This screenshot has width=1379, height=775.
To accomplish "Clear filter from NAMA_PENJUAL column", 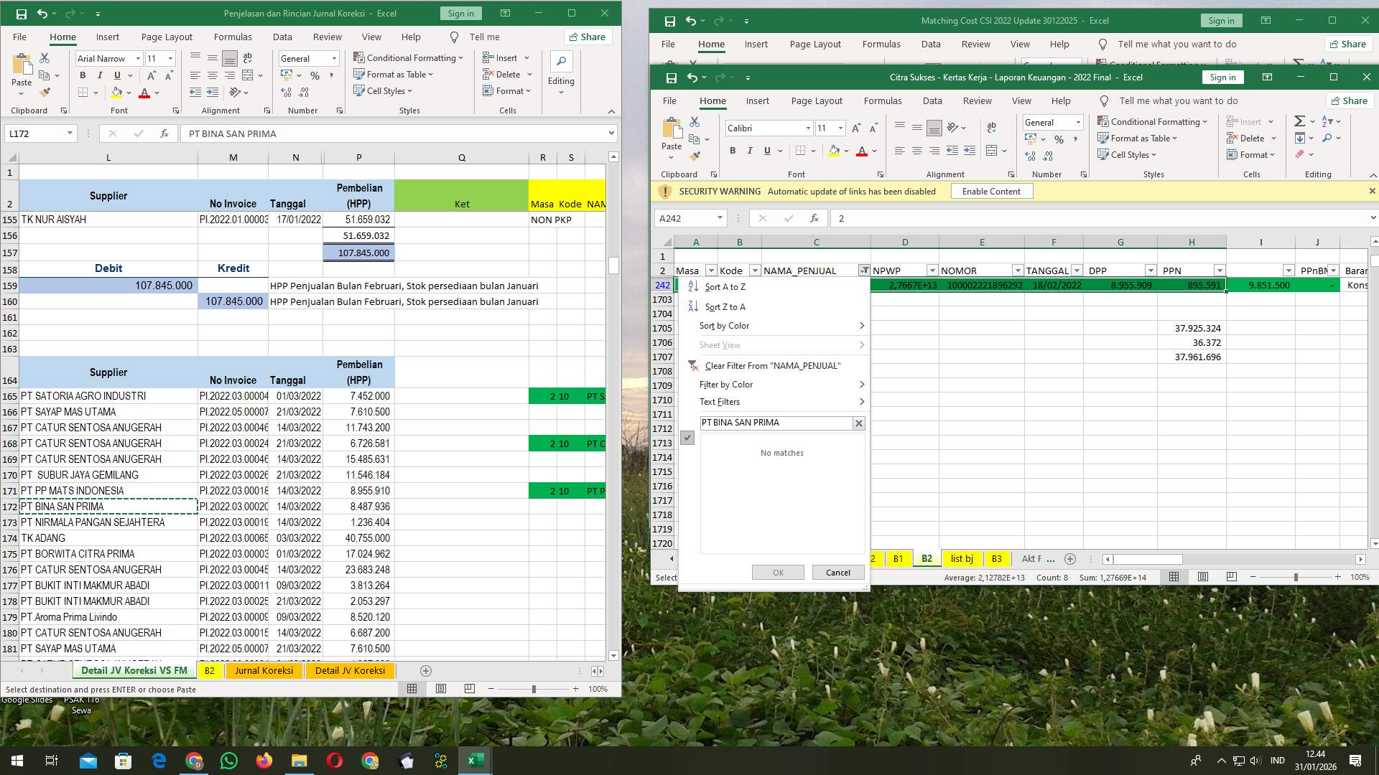I will click(772, 366).
